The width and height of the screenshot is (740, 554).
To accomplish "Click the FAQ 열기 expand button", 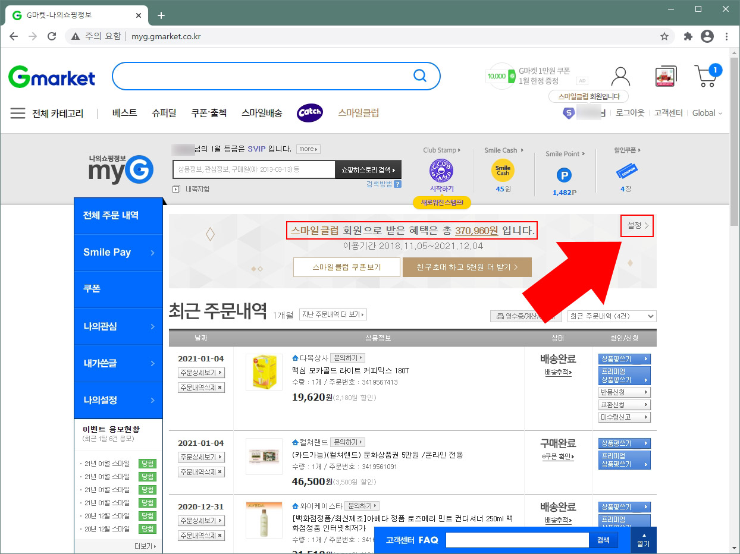I will pyautogui.click(x=644, y=540).
